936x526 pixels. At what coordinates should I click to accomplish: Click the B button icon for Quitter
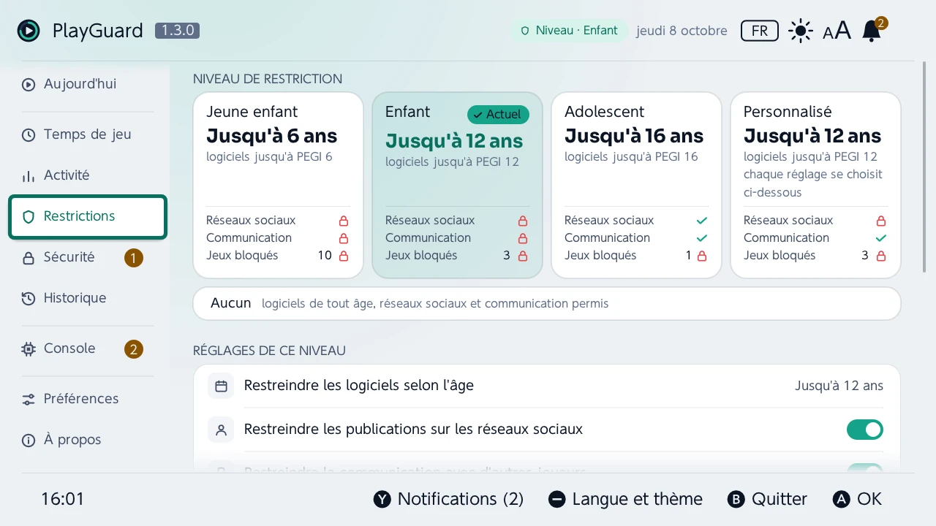click(x=736, y=499)
